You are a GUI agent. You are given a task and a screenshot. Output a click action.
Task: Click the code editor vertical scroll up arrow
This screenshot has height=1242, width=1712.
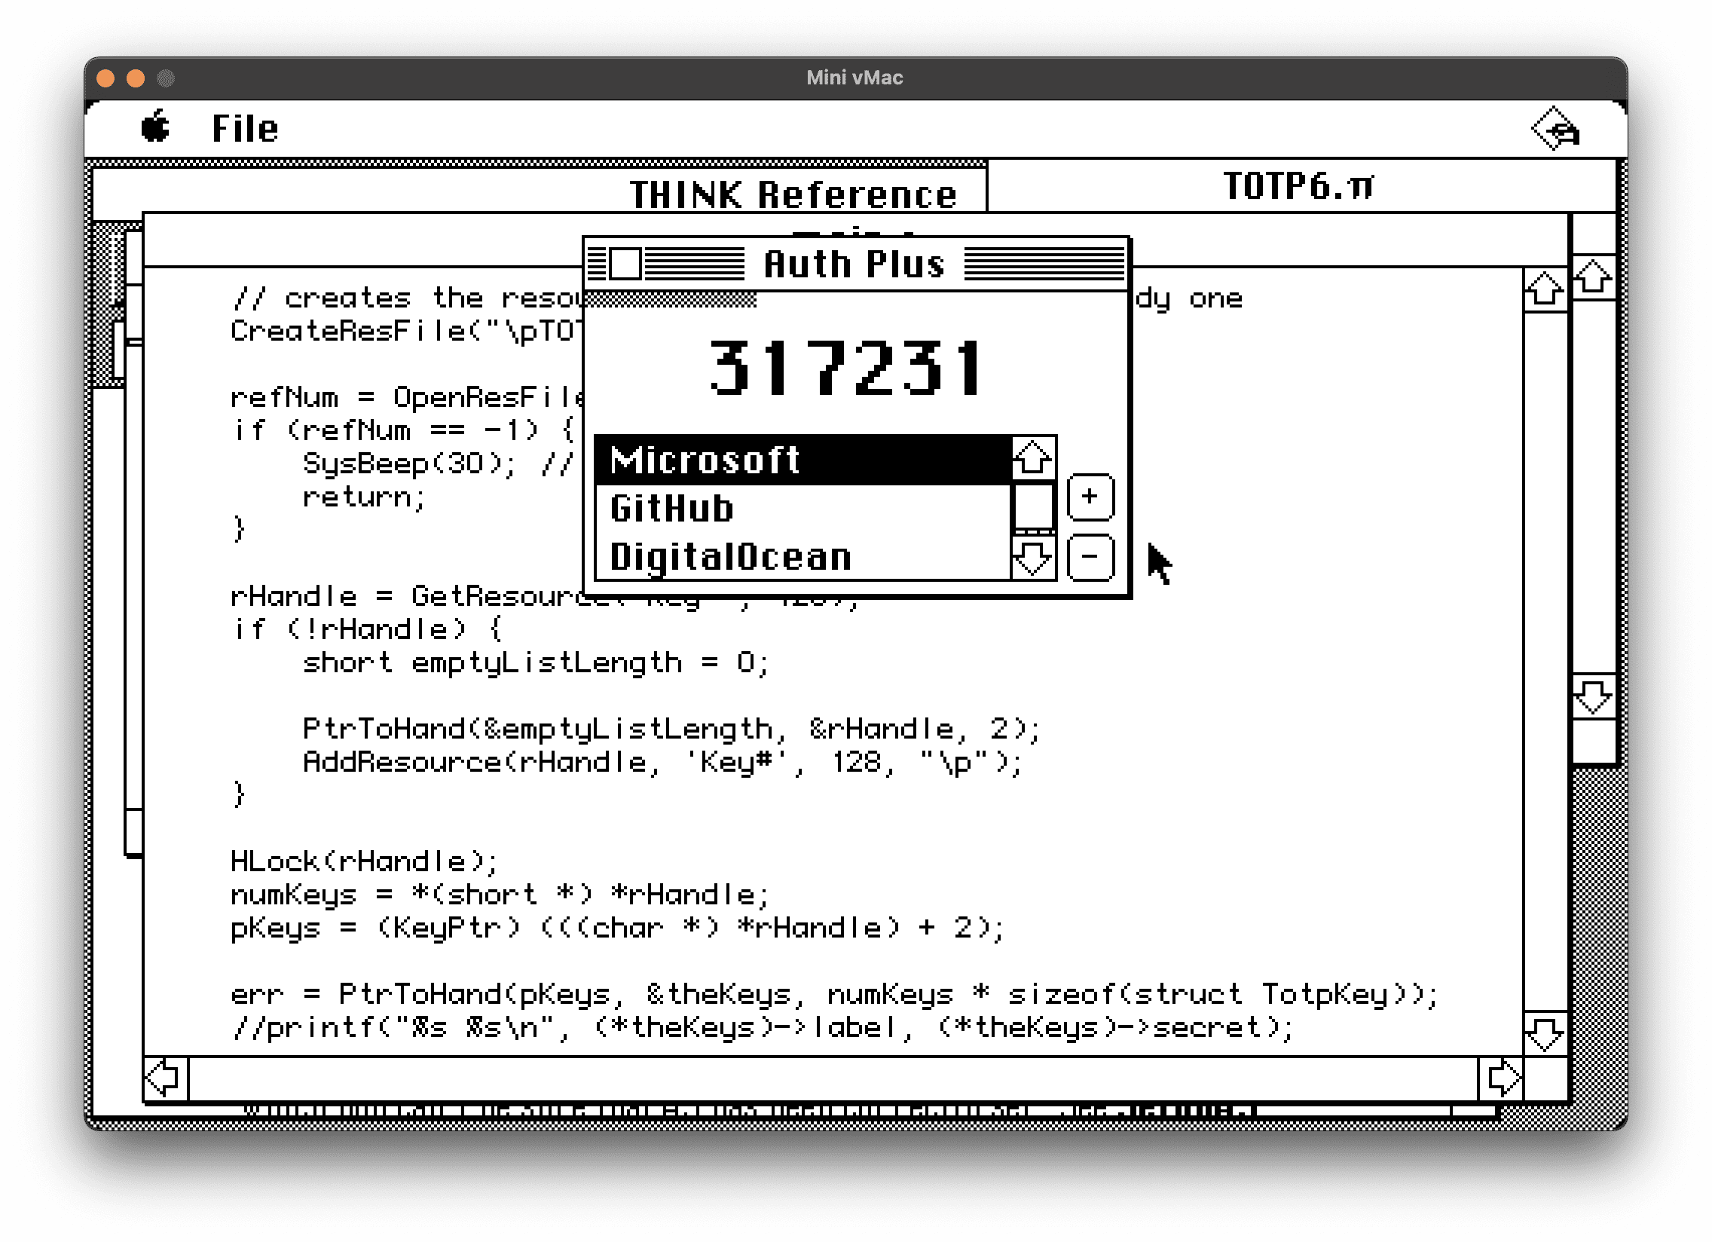[1545, 289]
